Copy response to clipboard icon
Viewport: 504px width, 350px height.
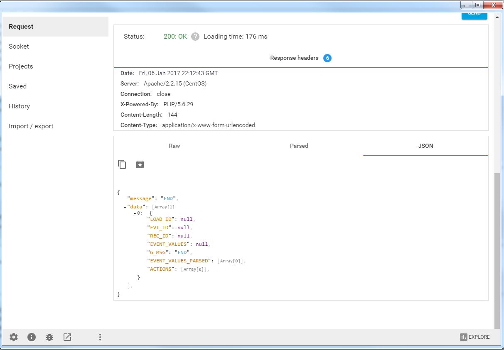pos(122,164)
